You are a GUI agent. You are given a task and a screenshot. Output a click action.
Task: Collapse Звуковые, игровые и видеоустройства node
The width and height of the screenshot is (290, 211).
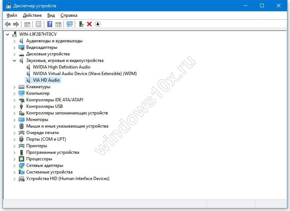point(15,60)
